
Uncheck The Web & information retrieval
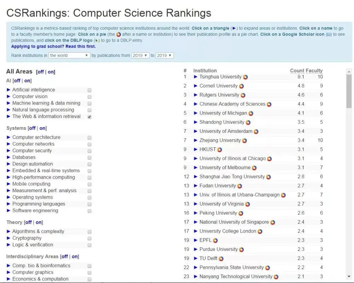(x=90, y=117)
